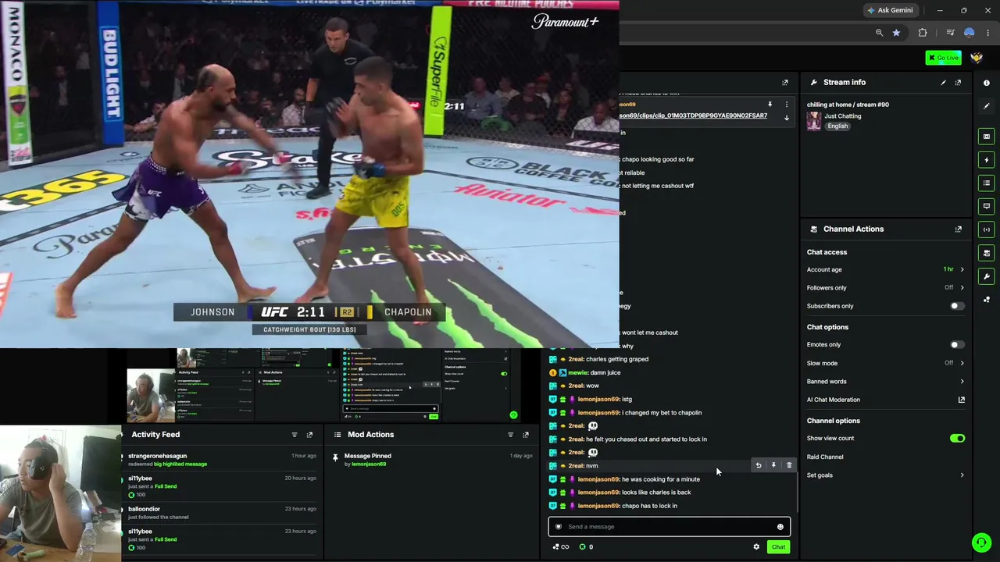This screenshot has height=562, width=1000.
Task: Click the English language tag
Action: pyautogui.click(x=837, y=126)
